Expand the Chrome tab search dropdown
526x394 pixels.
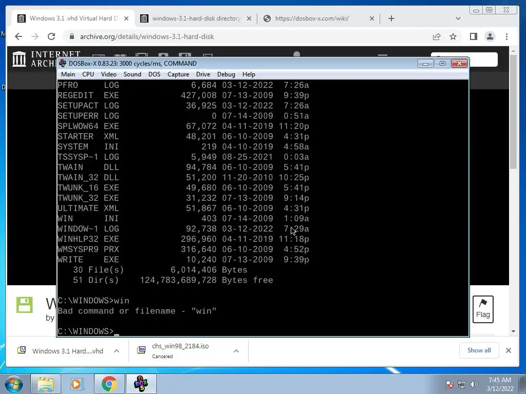point(458,18)
